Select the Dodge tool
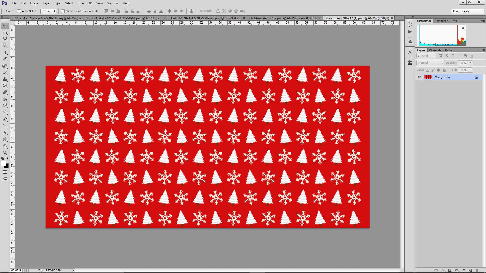Screen dimensions: 486x273 tap(5, 112)
